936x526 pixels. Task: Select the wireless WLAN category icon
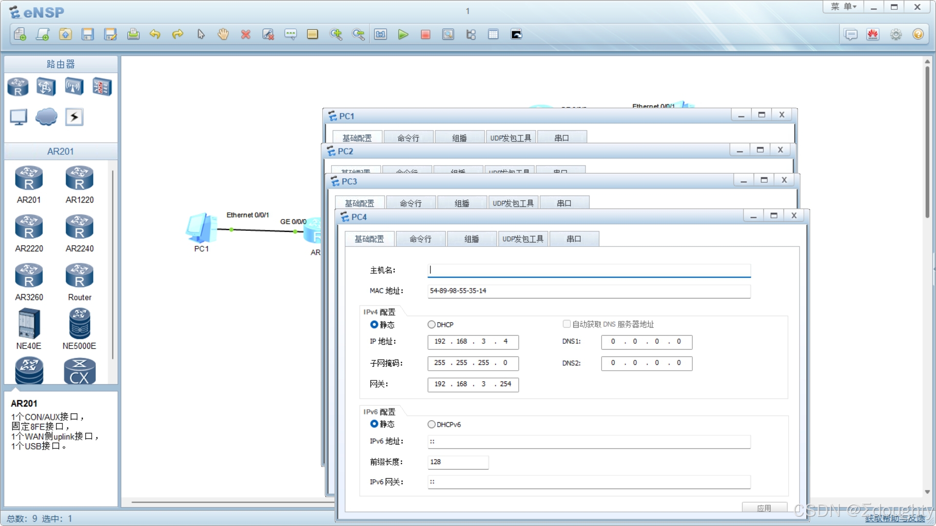pos(74,87)
